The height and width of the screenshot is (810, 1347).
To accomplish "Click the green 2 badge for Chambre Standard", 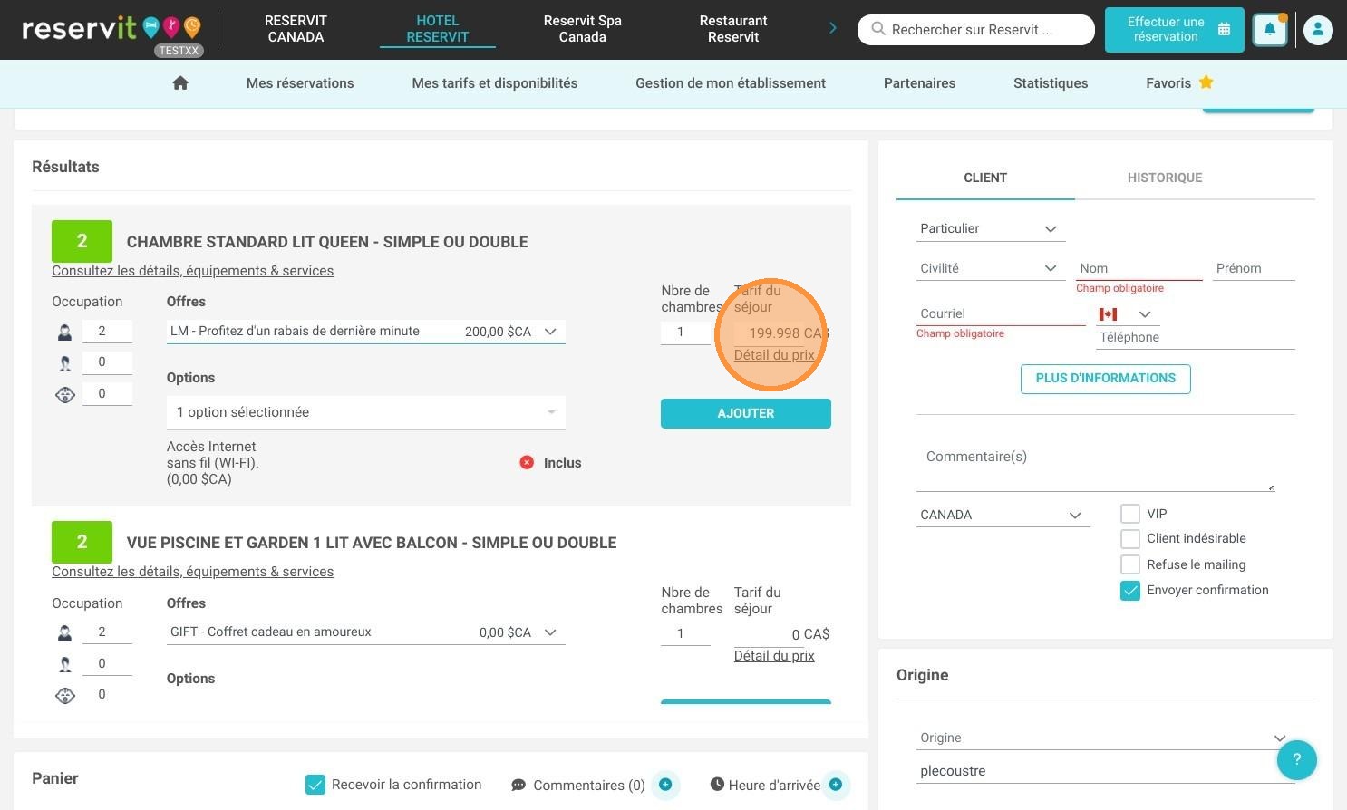I will 82,241.
